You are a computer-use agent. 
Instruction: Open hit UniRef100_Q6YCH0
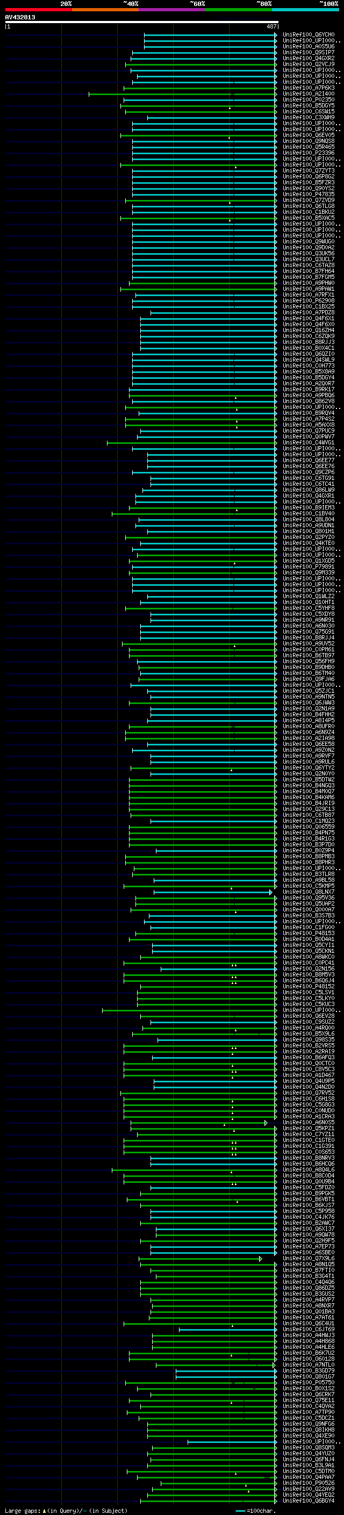point(308,35)
